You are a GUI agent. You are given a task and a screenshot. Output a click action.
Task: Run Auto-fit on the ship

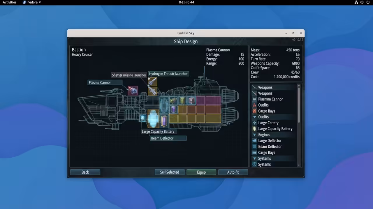233,172
